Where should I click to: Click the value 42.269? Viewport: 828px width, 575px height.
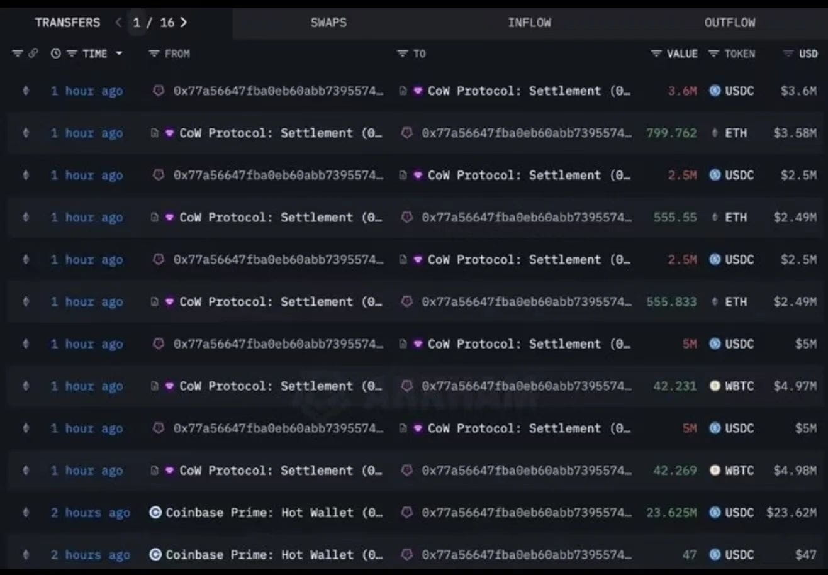point(675,471)
